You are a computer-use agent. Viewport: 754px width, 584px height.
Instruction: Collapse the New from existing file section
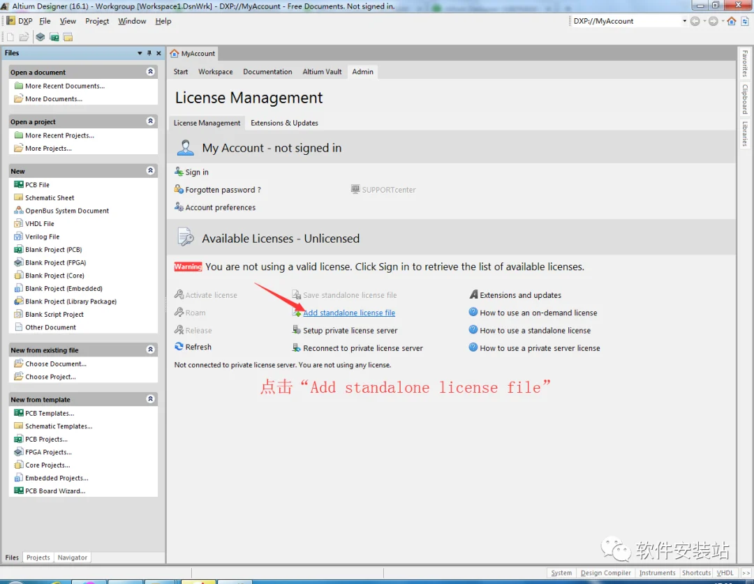click(x=151, y=350)
